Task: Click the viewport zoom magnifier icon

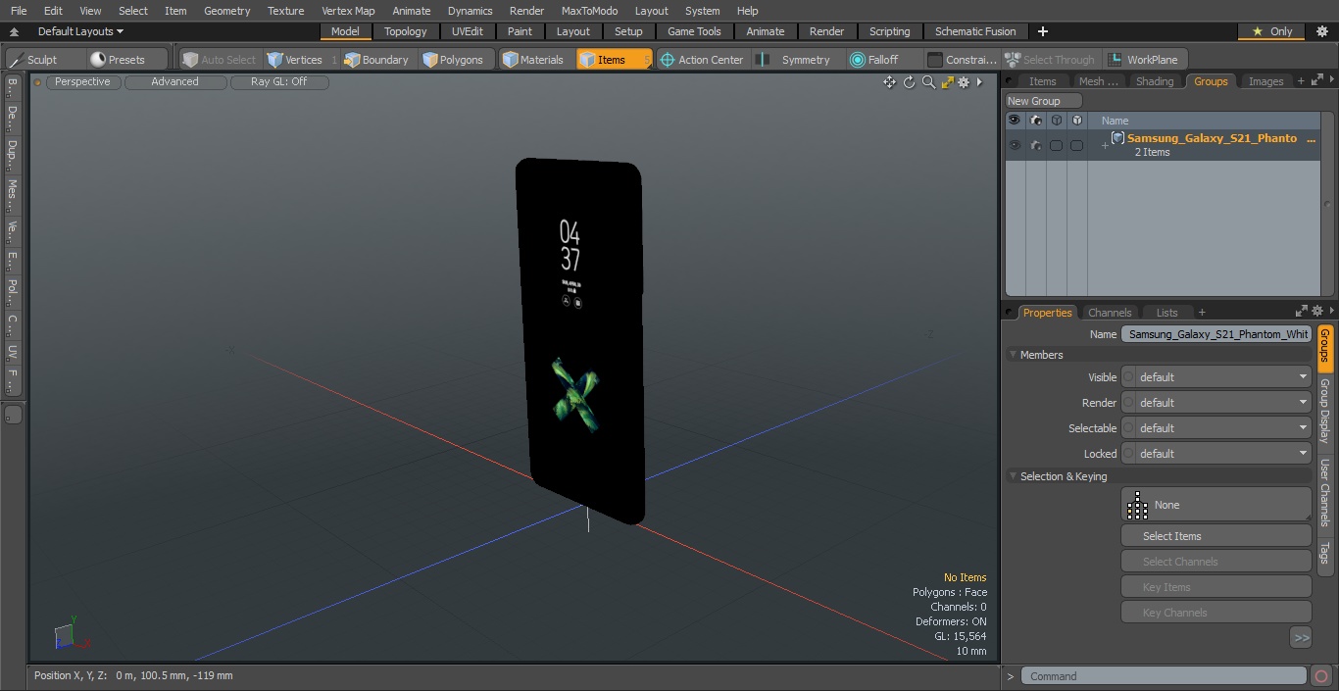Action: [928, 82]
